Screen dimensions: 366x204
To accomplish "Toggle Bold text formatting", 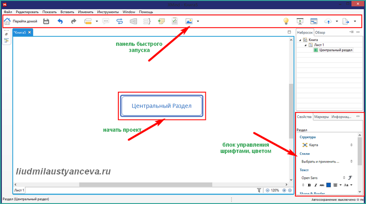I will click(x=309, y=185).
